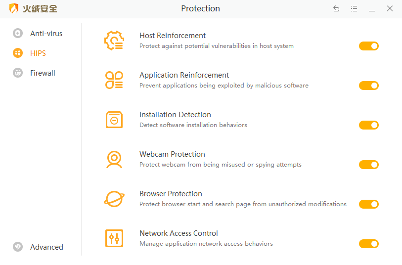Open the menu list icon in title bar
This screenshot has width=402, height=265.
354,9
